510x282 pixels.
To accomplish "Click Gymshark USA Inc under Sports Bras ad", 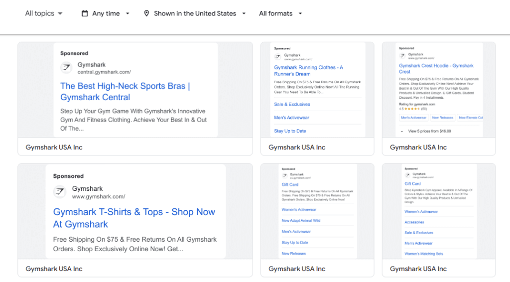I will point(54,147).
